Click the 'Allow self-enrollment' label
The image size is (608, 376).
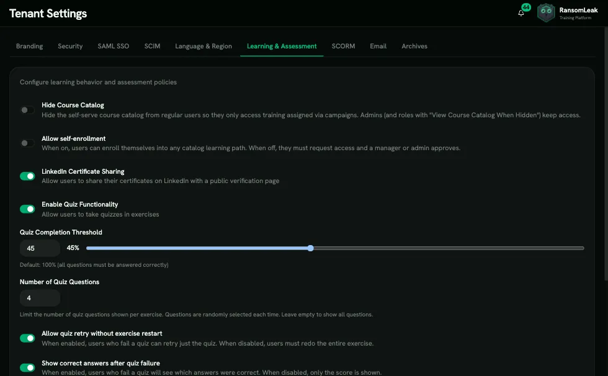pyautogui.click(x=74, y=138)
